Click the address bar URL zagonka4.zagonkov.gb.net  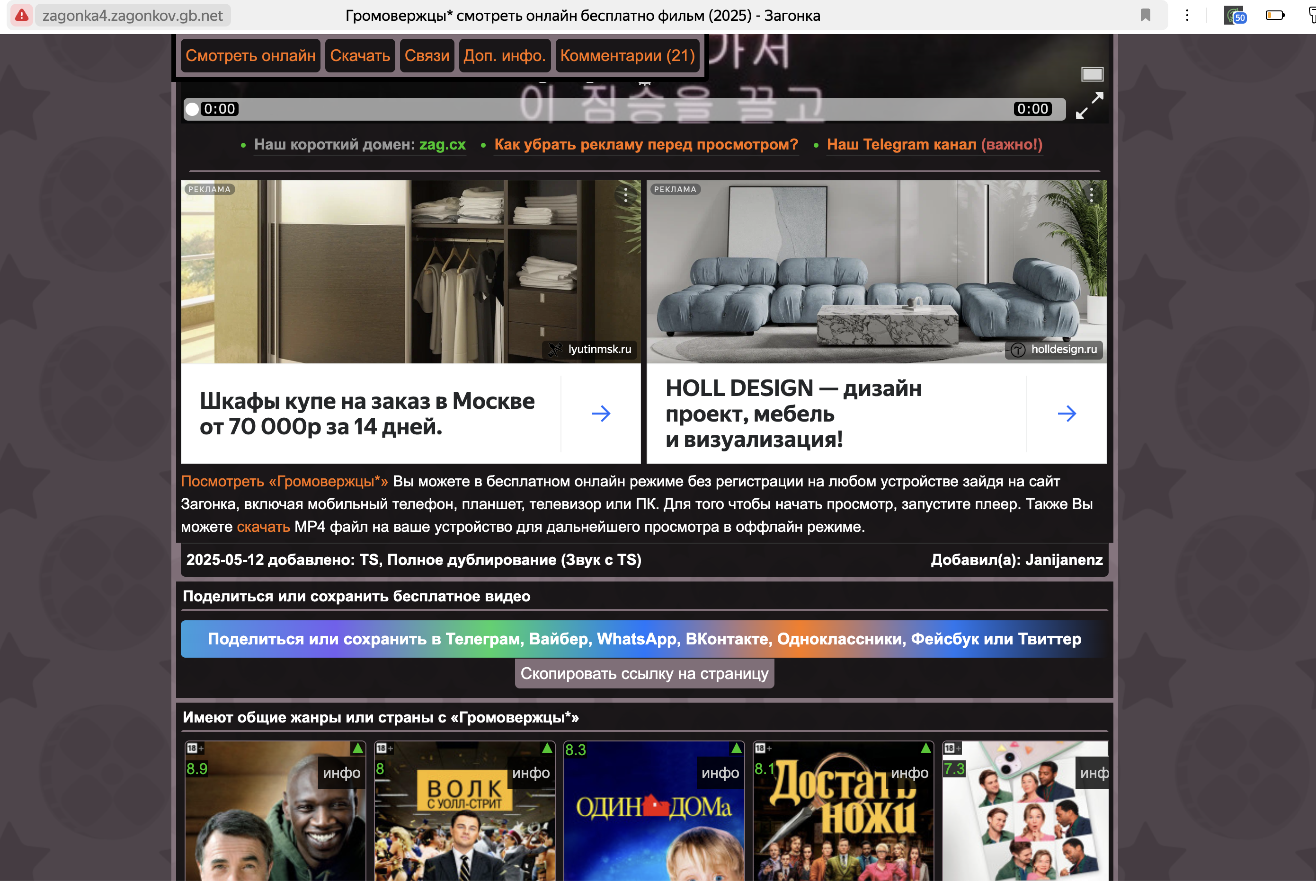133,15
